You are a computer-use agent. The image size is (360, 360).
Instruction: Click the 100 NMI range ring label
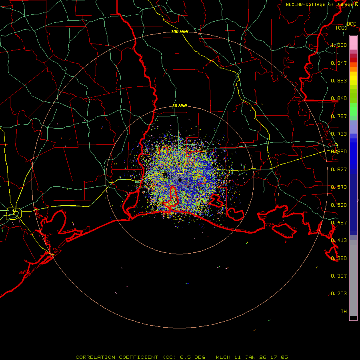pos(180,32)
